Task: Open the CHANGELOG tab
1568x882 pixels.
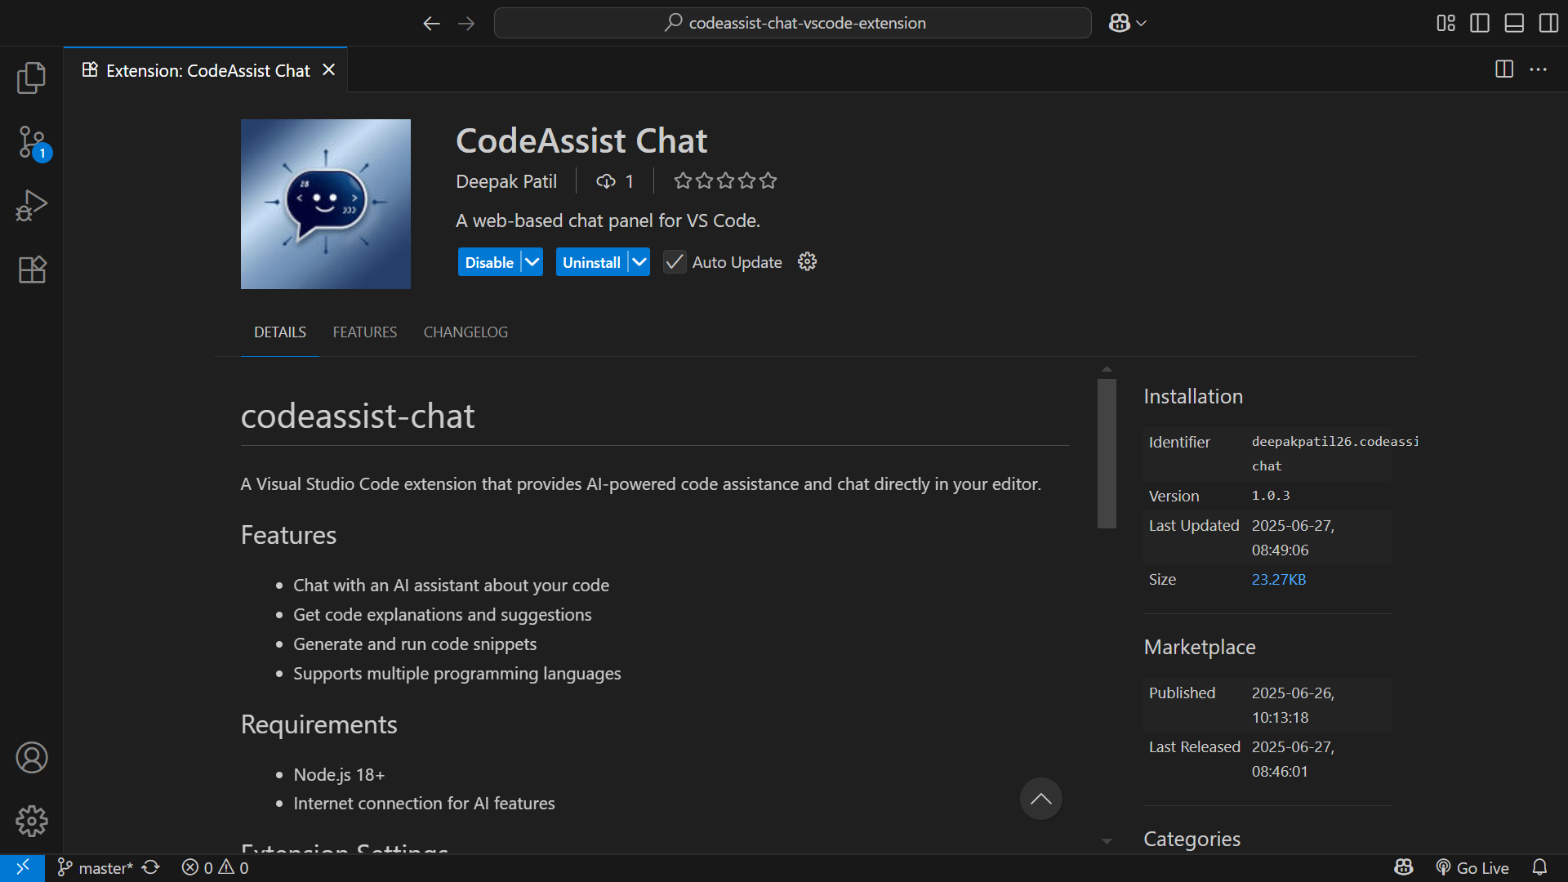Action: (465, 332)
